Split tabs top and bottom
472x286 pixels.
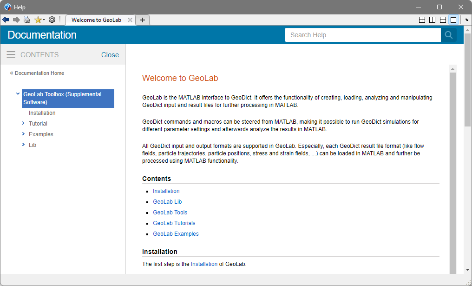pyautogui.click(x=443, y=20)
